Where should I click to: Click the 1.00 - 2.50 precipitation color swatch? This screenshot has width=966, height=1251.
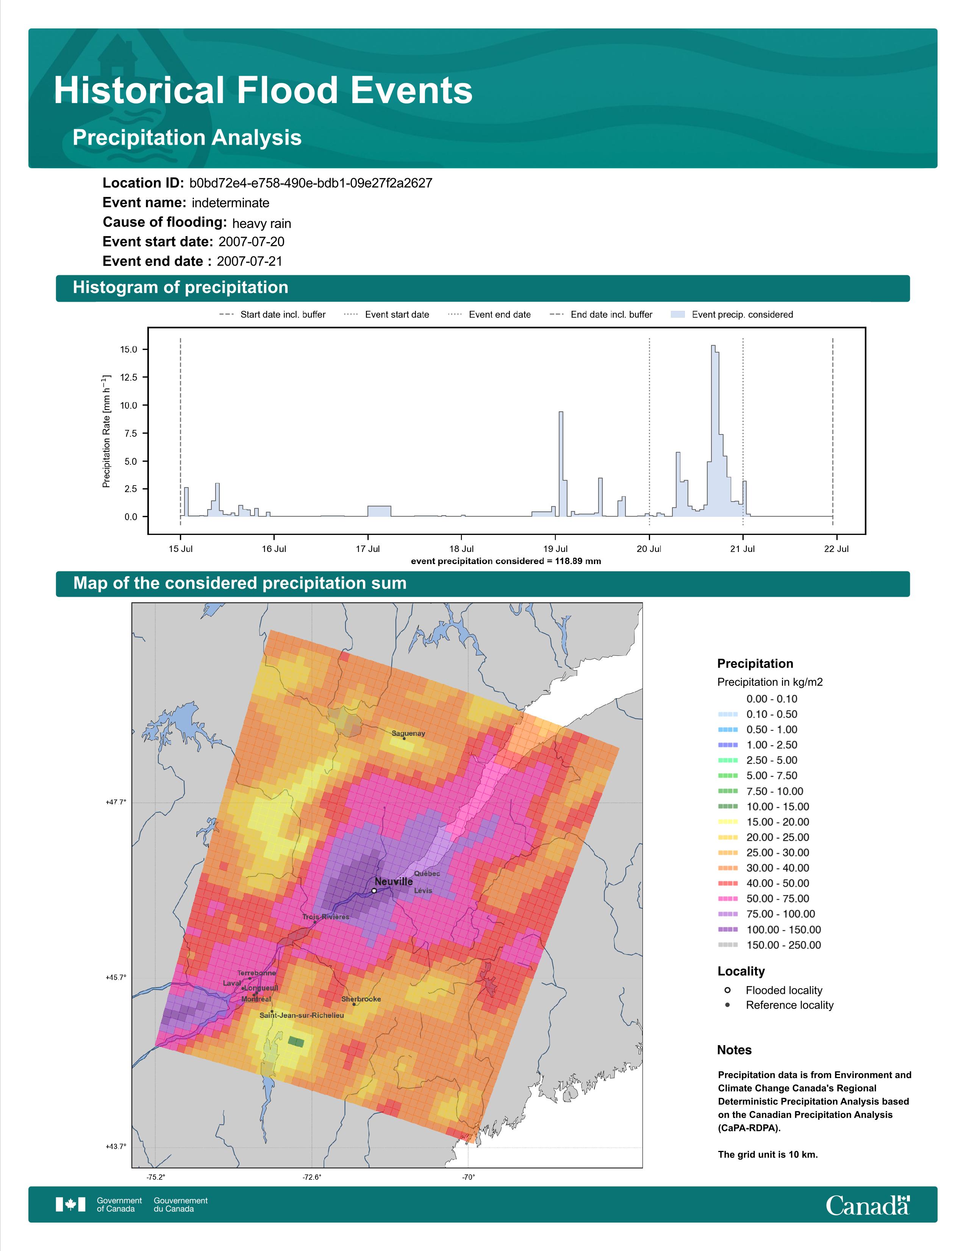pyautogui.click(x=727, y=745)
